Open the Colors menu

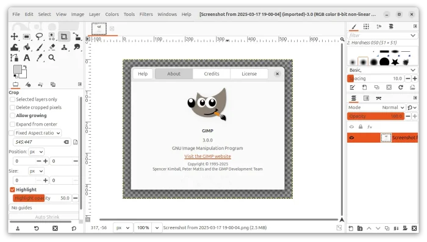point(112,14)
